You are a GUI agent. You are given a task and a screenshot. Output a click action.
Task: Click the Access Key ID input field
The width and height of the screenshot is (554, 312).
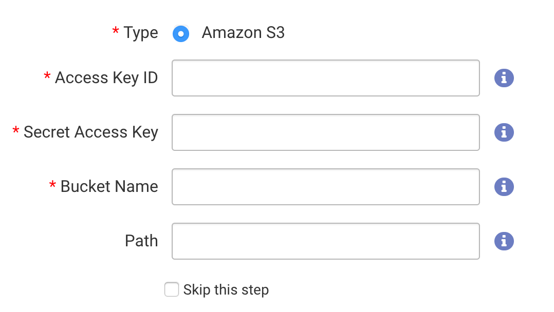point(325,78)
